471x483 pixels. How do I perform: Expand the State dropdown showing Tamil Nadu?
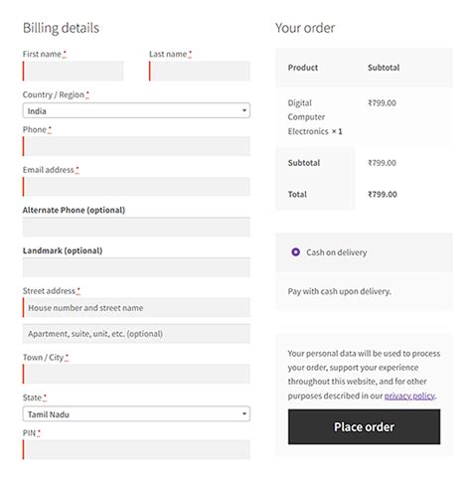coord(136,413)
